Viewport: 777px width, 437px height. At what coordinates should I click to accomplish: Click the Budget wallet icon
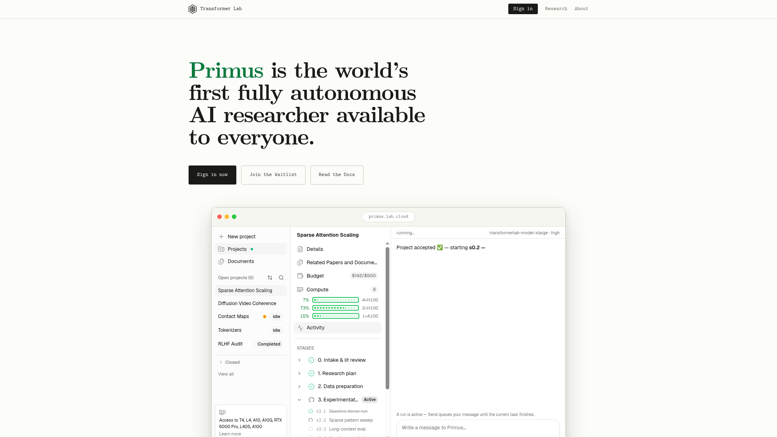tap(300, 276)
